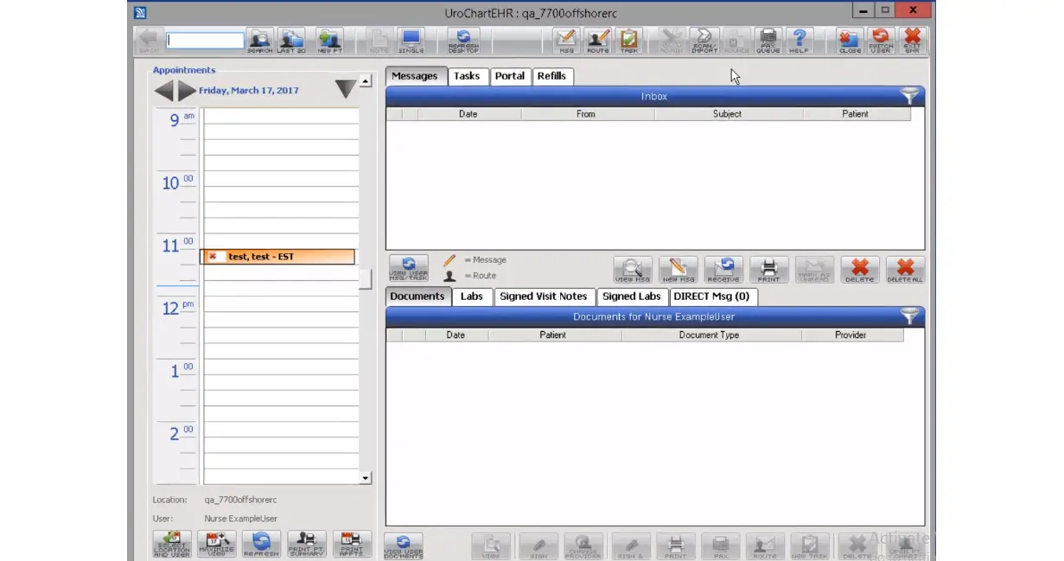Go to next day with forward arrow

click(x=187, y=90)
